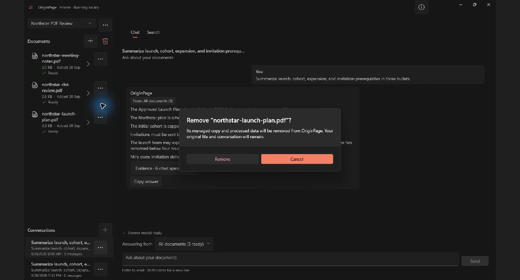Click the You message text bubble

pyautogui.click(x=368, y=75)
